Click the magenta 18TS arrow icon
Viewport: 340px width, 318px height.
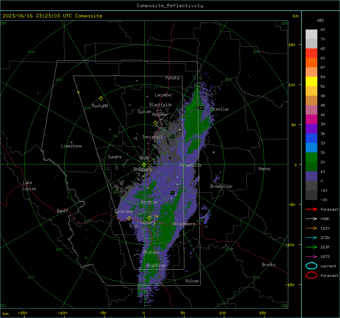point(311,257)
